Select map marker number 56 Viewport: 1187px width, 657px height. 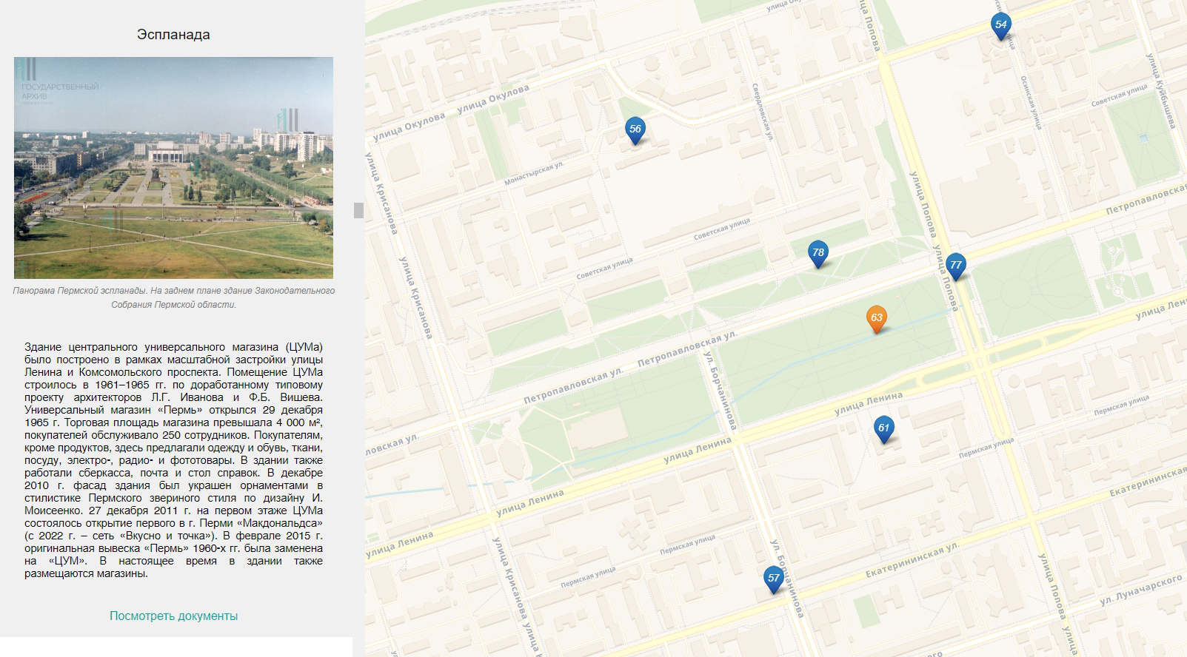[x=635, y=130]
